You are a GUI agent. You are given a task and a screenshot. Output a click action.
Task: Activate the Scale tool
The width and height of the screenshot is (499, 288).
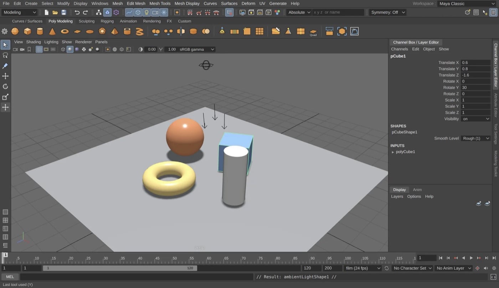coord(5,97)
